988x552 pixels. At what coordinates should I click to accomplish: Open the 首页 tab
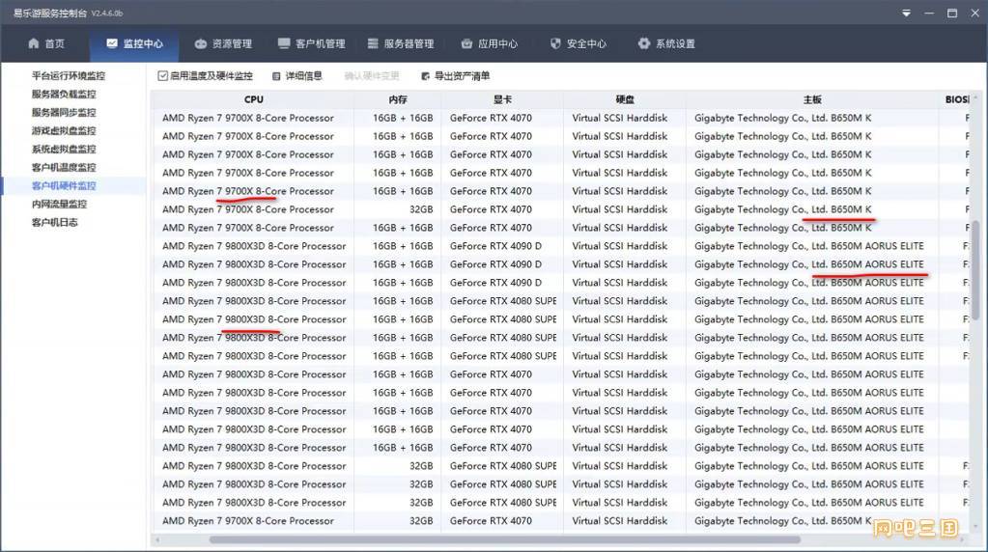[x=46, y=43]
